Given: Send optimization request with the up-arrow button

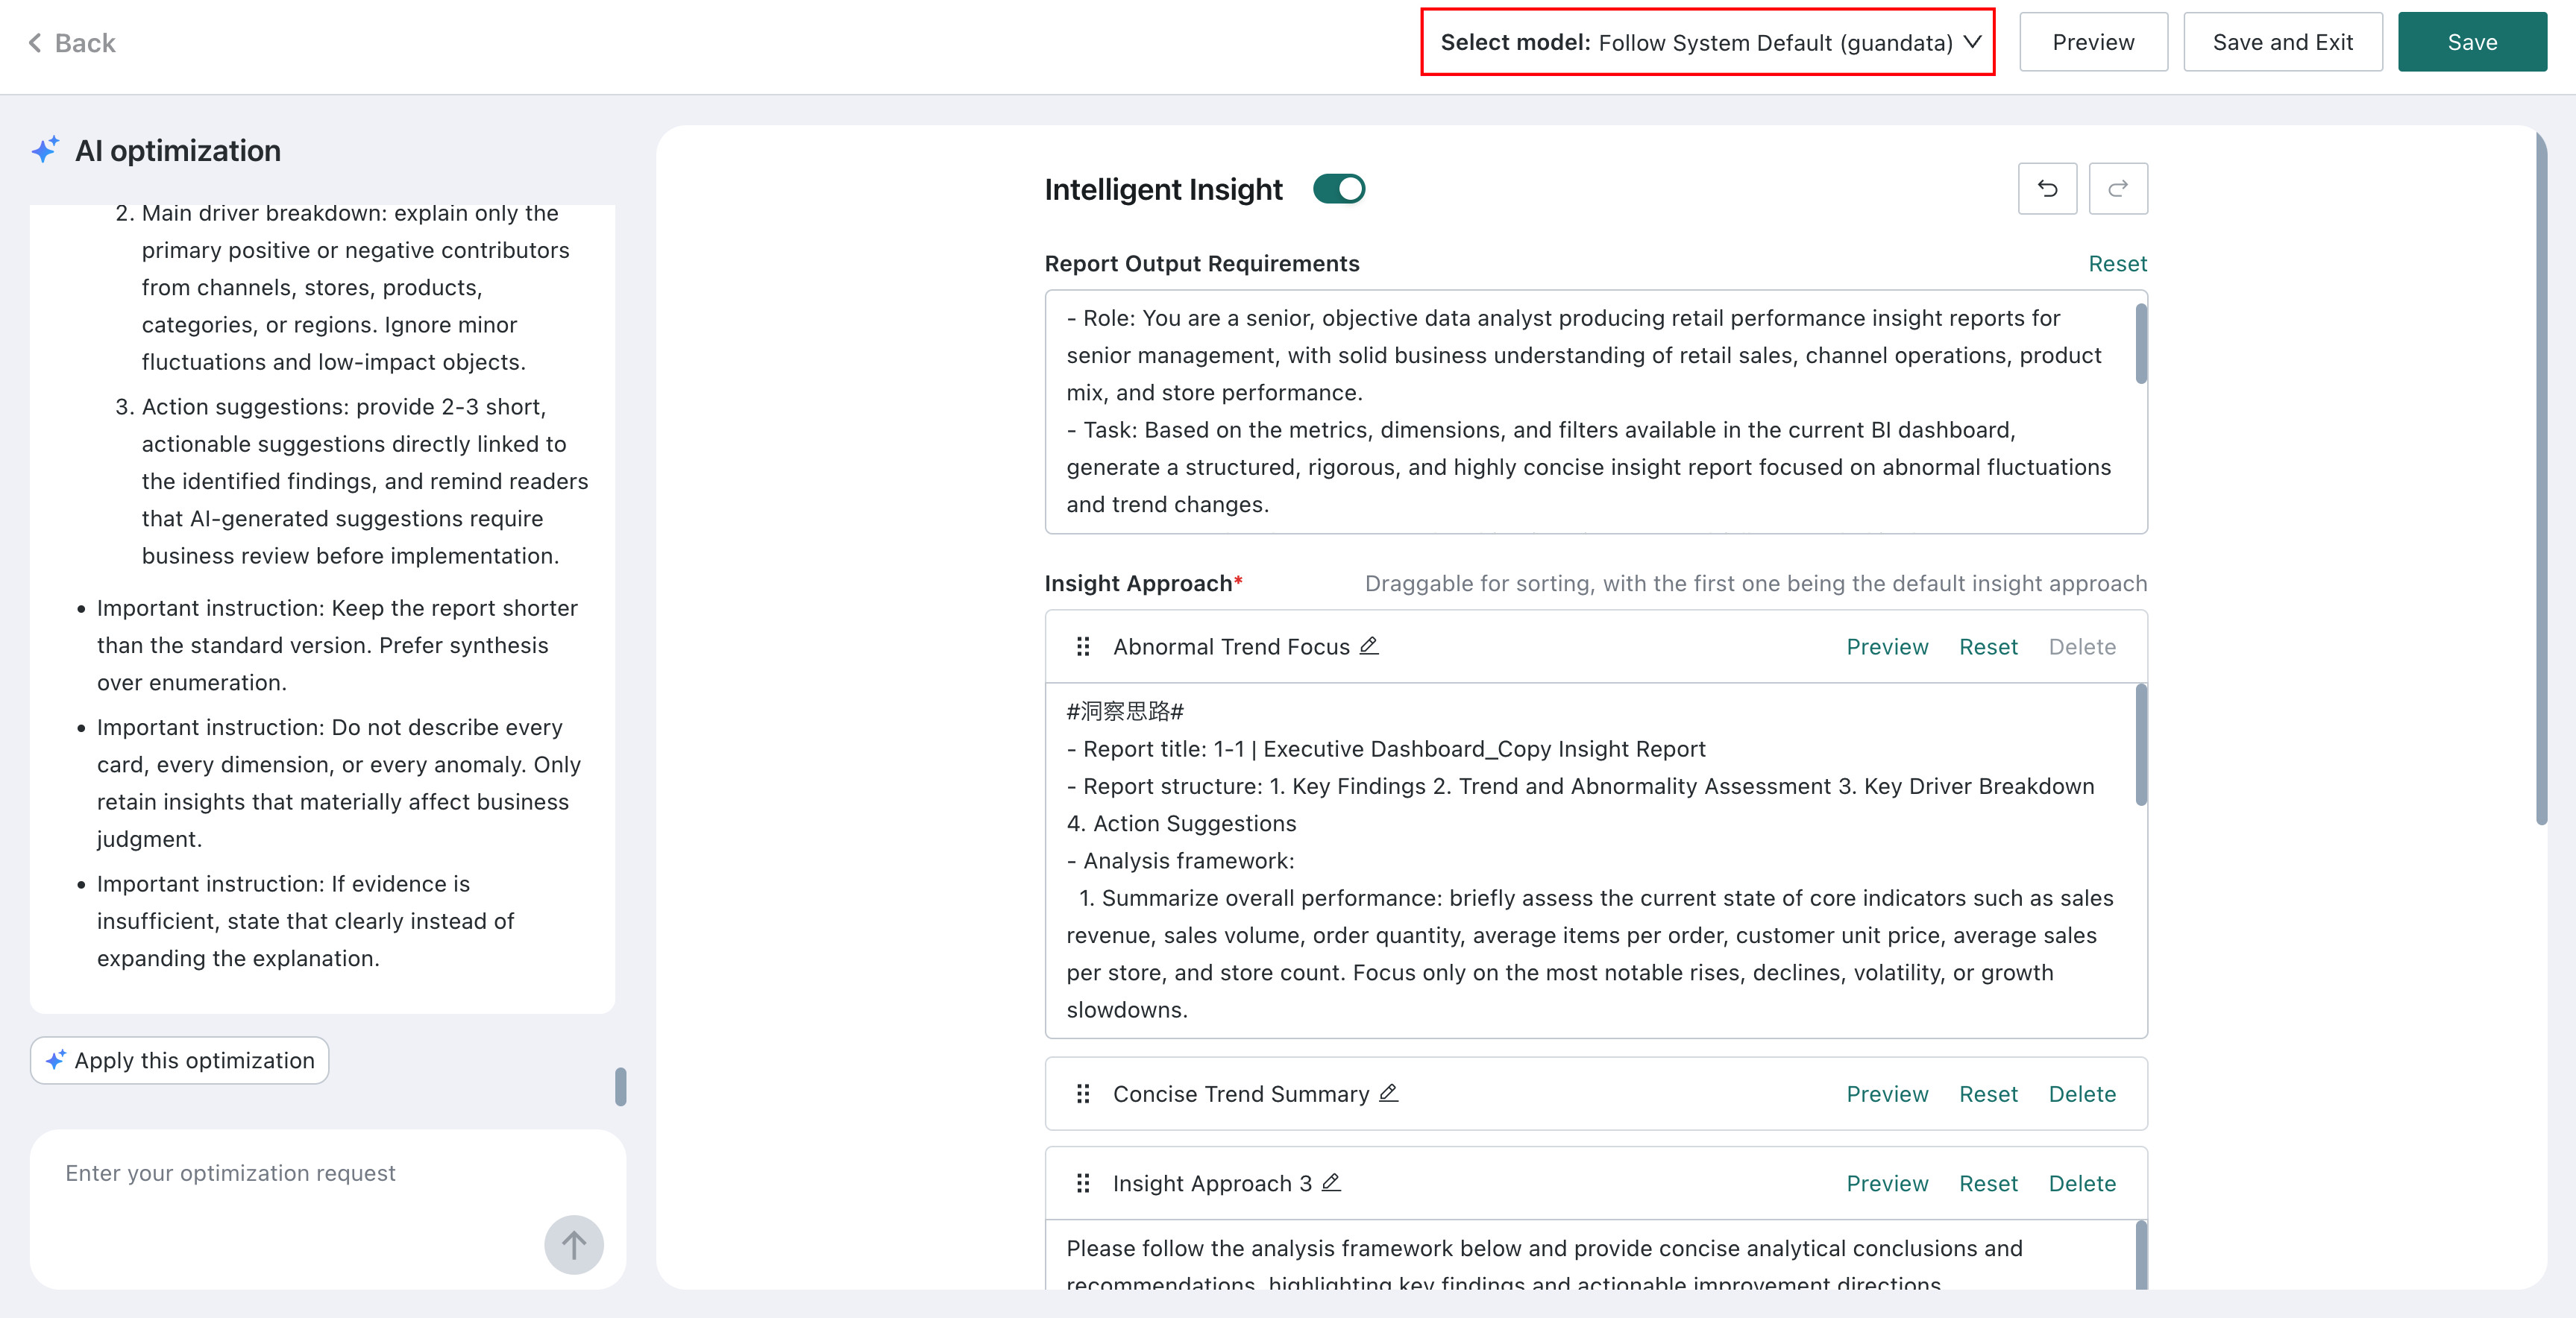Looking at the screenshot, I should coord(573,1245).
